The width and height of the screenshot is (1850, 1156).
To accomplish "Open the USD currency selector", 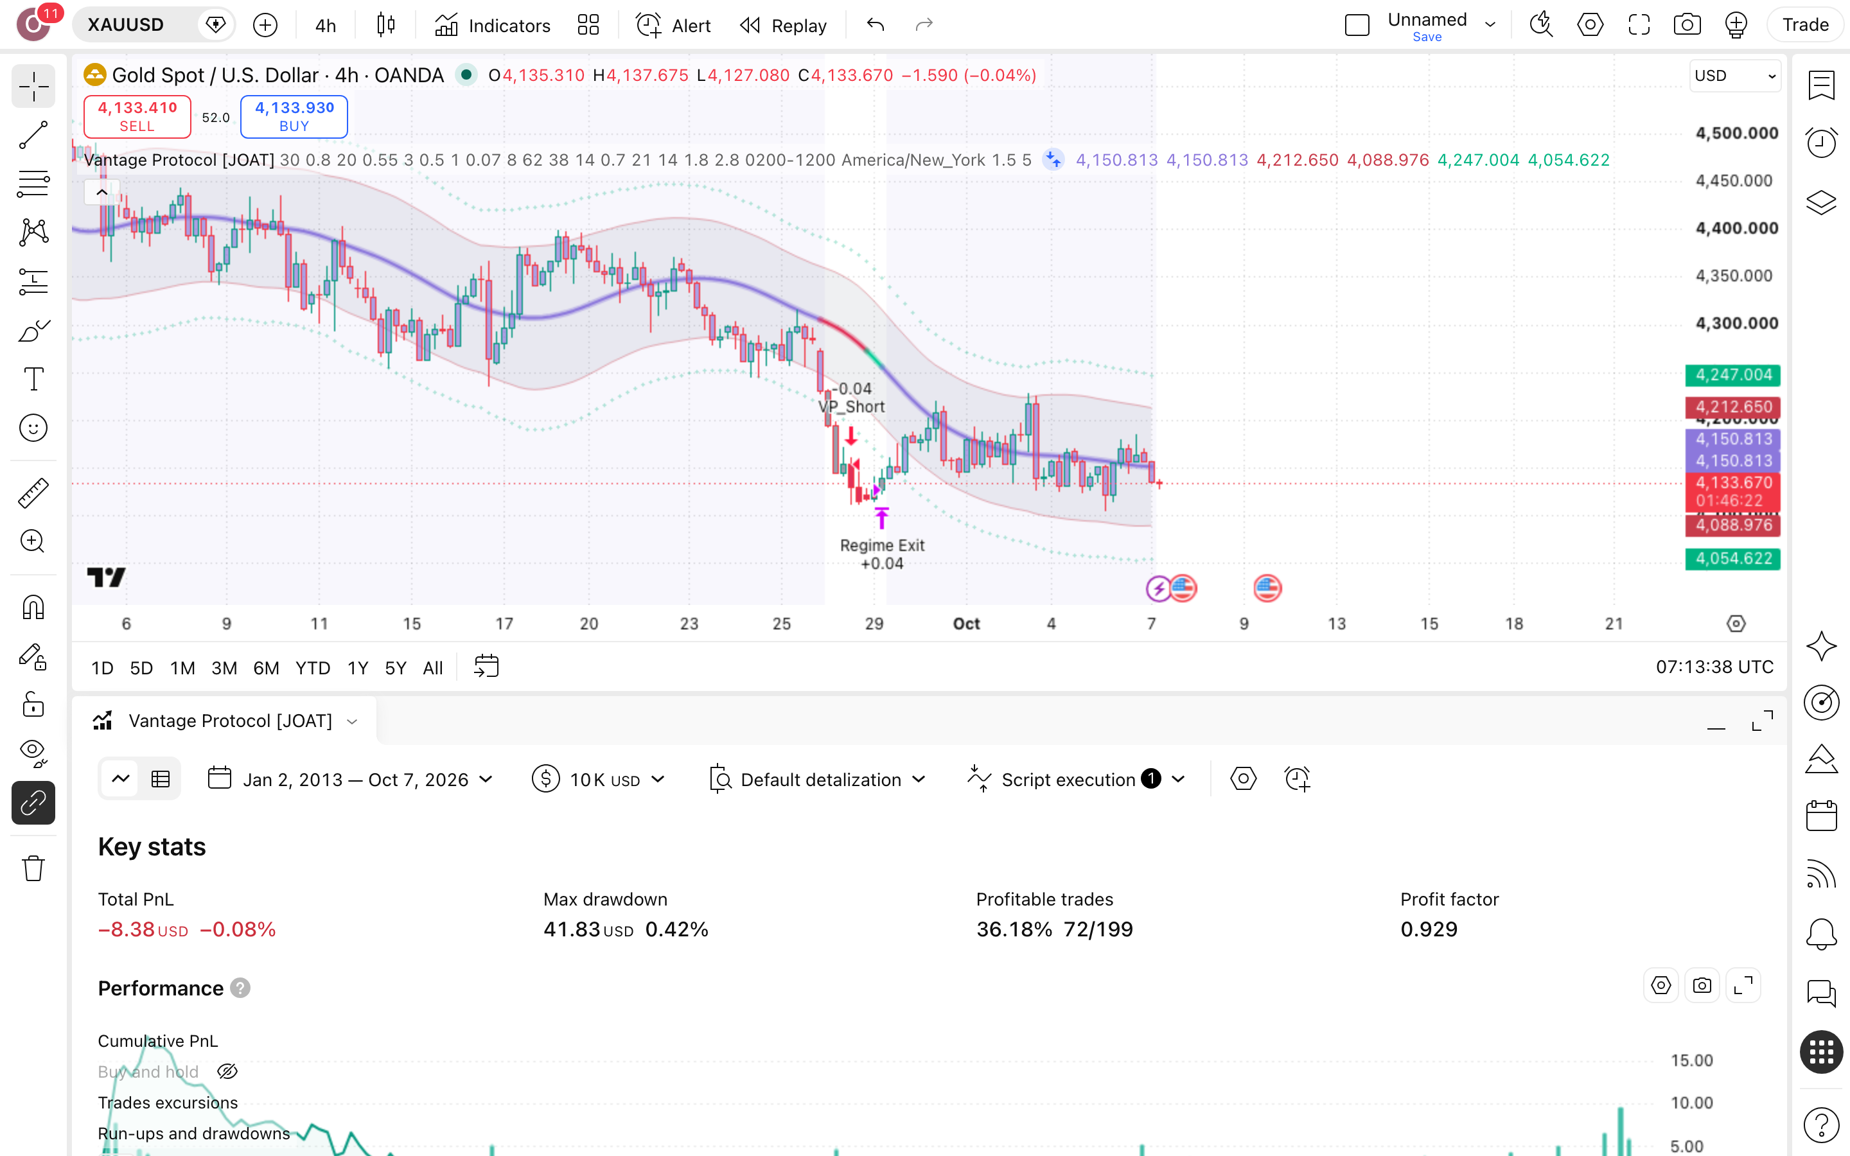I will [1734, 76].
